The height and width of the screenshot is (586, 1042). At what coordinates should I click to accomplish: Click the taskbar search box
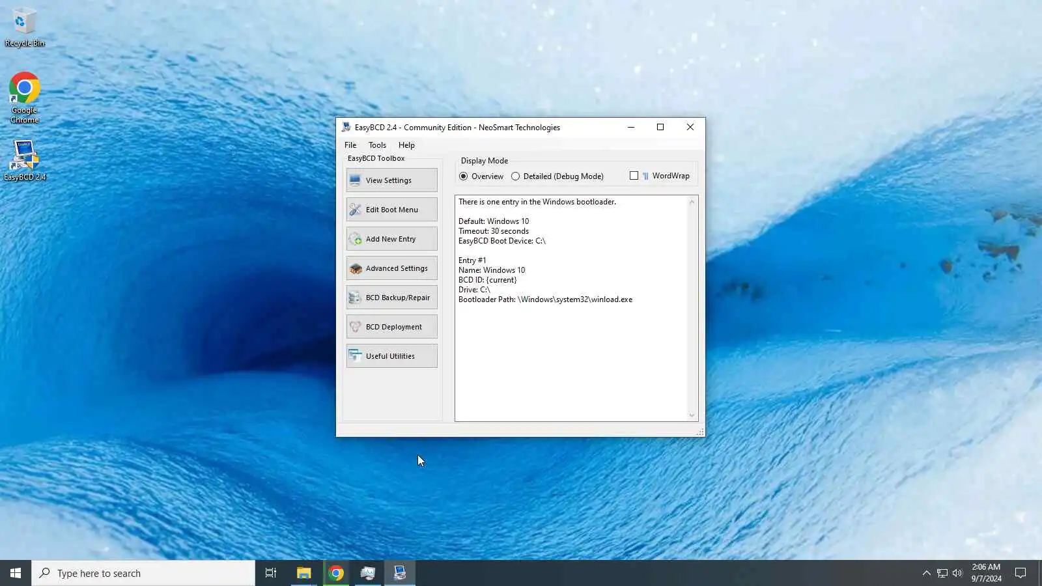[143, 573]
